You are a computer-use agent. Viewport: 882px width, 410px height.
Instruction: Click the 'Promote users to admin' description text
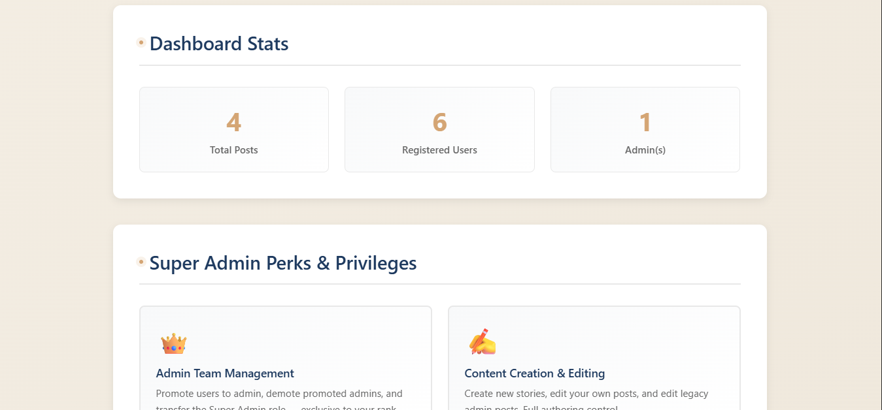point(279,394)
